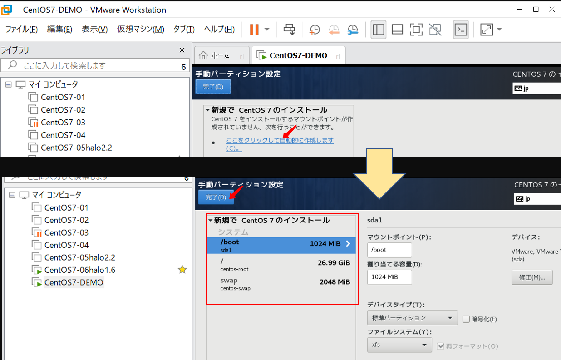Open the デバイスタイプ dropdown showing 標準パーティション
The image size is (561, 360).
coord(412,317)
